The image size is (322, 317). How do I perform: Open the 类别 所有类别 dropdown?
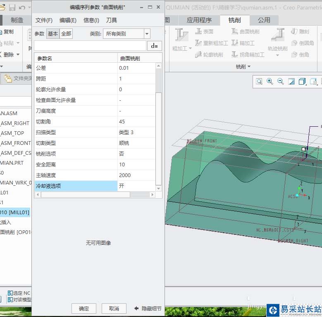(147, 34)
